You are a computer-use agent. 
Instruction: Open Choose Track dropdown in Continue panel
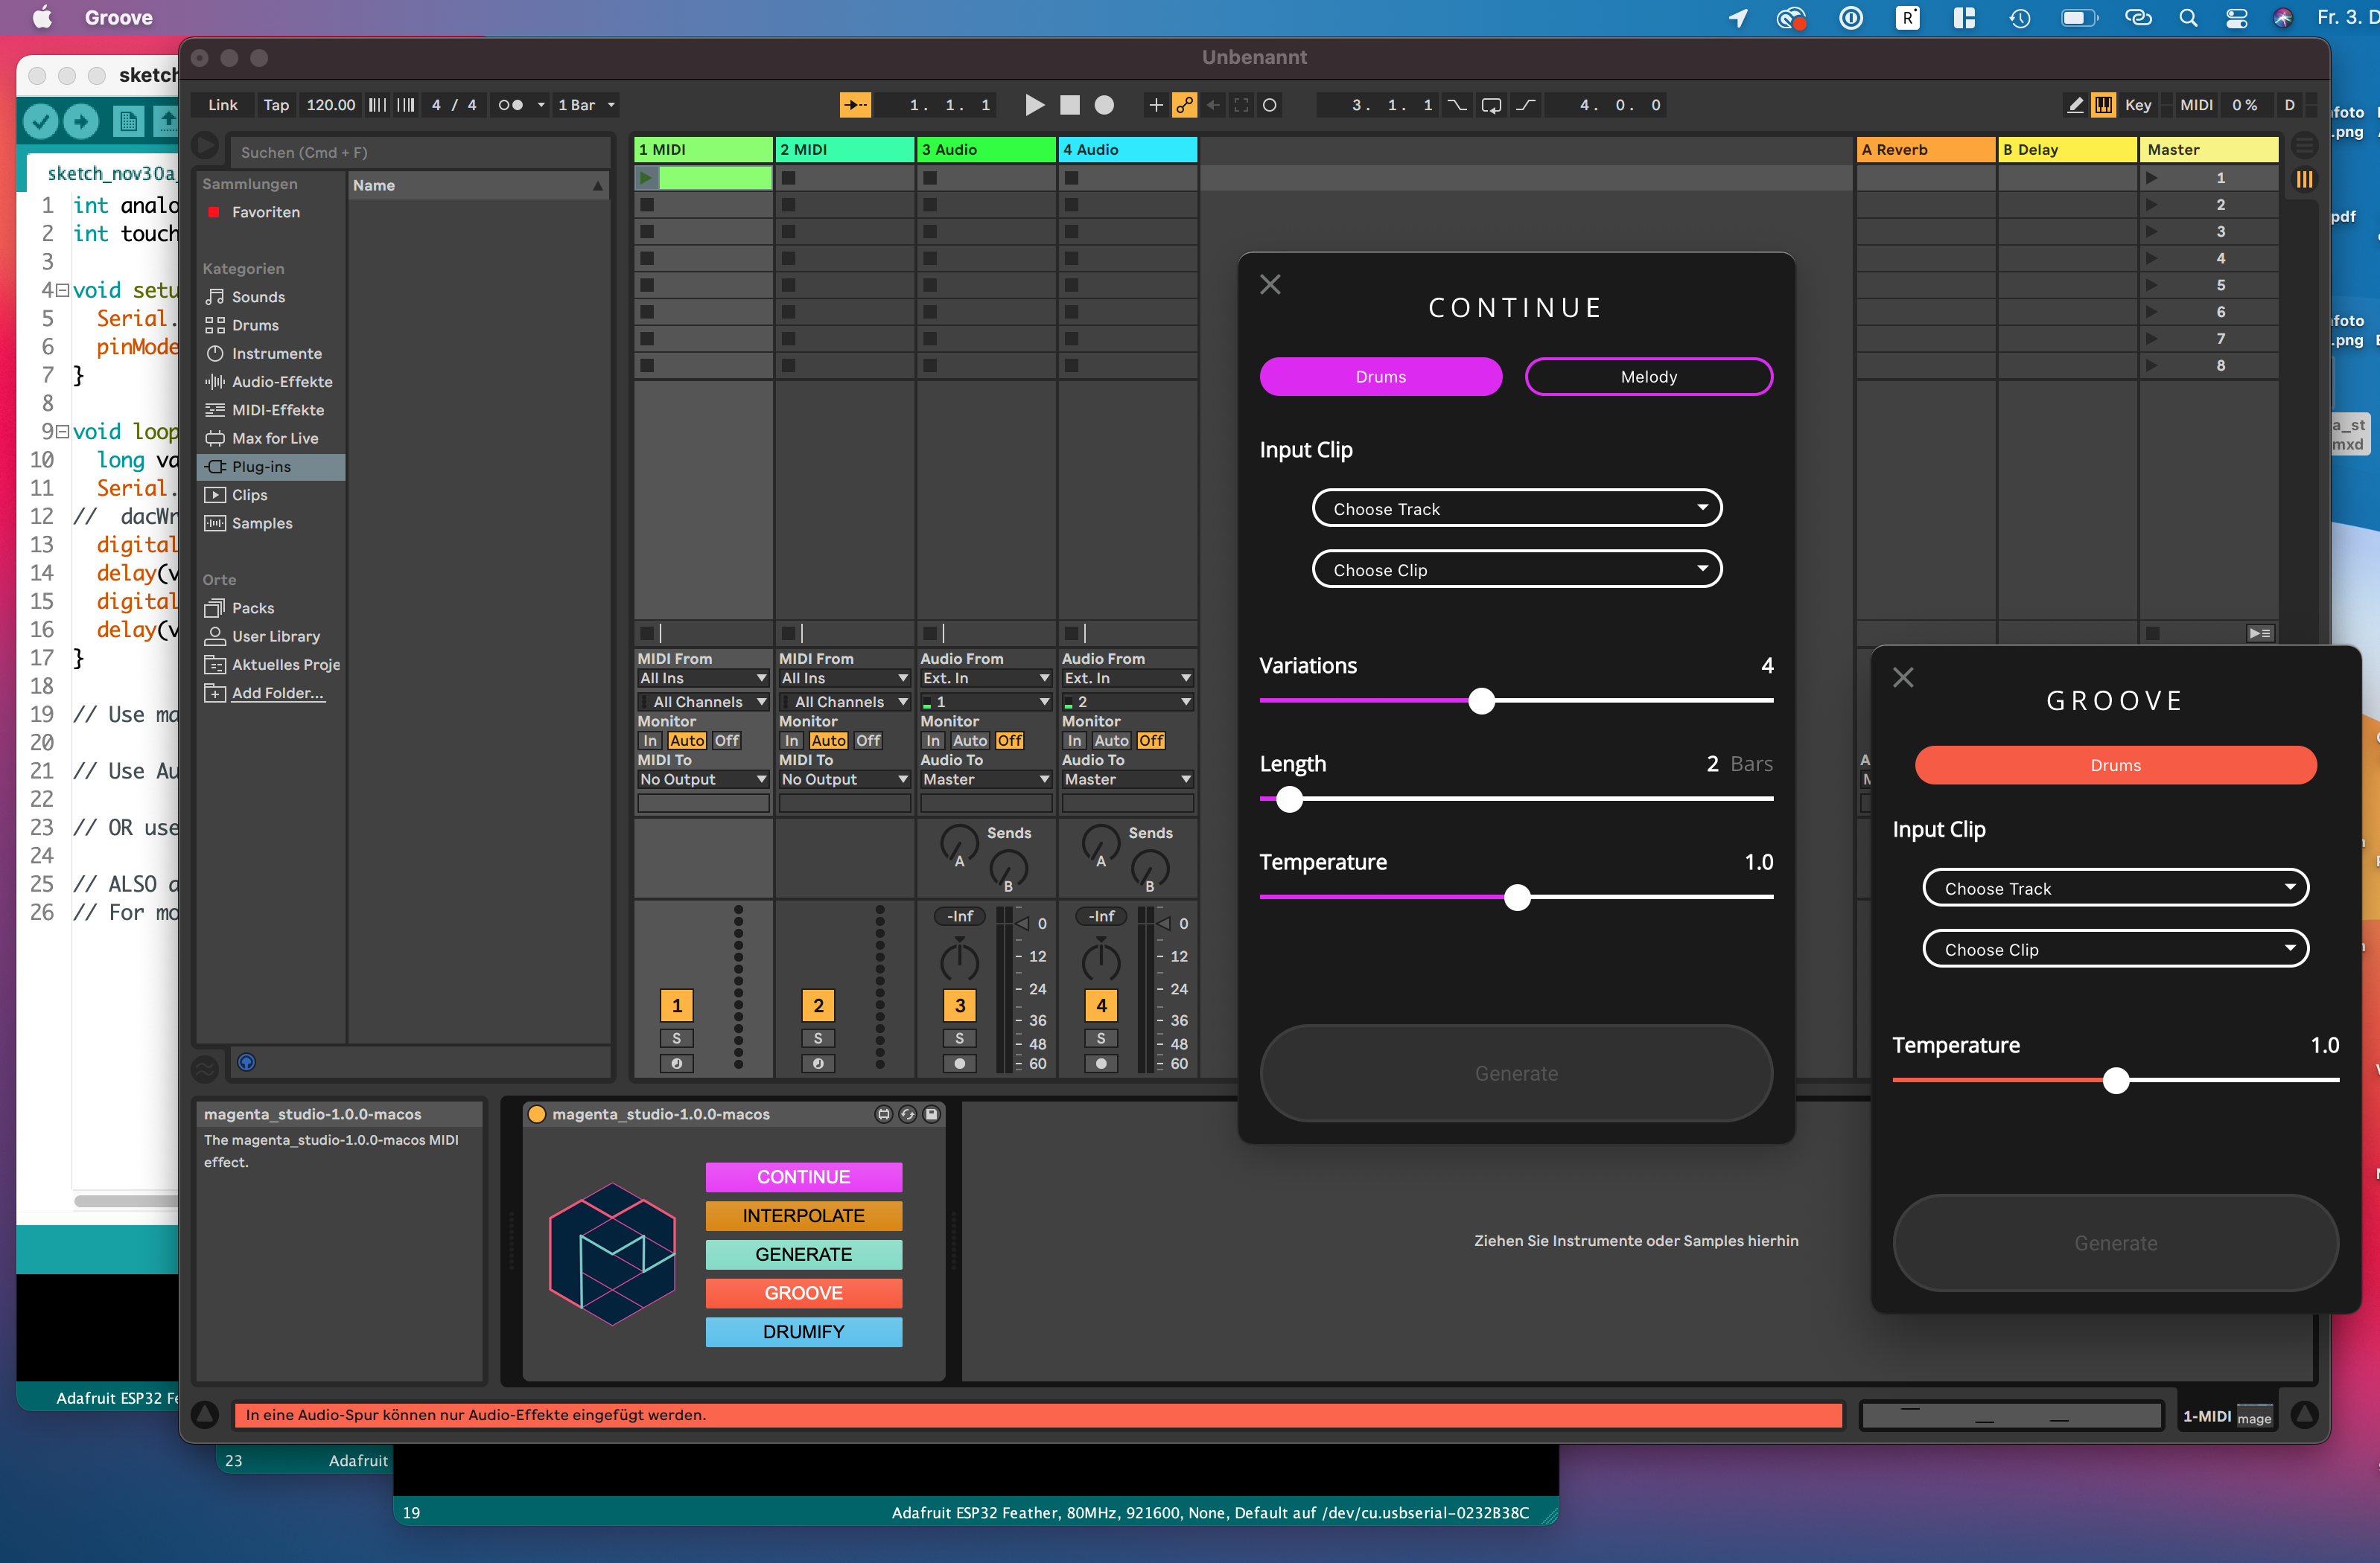coord(1516,508)
